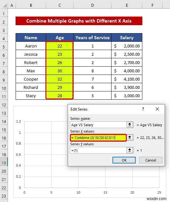Close the Edit Series dialog
Screen dimensions: 170x202
pos(157,109)
